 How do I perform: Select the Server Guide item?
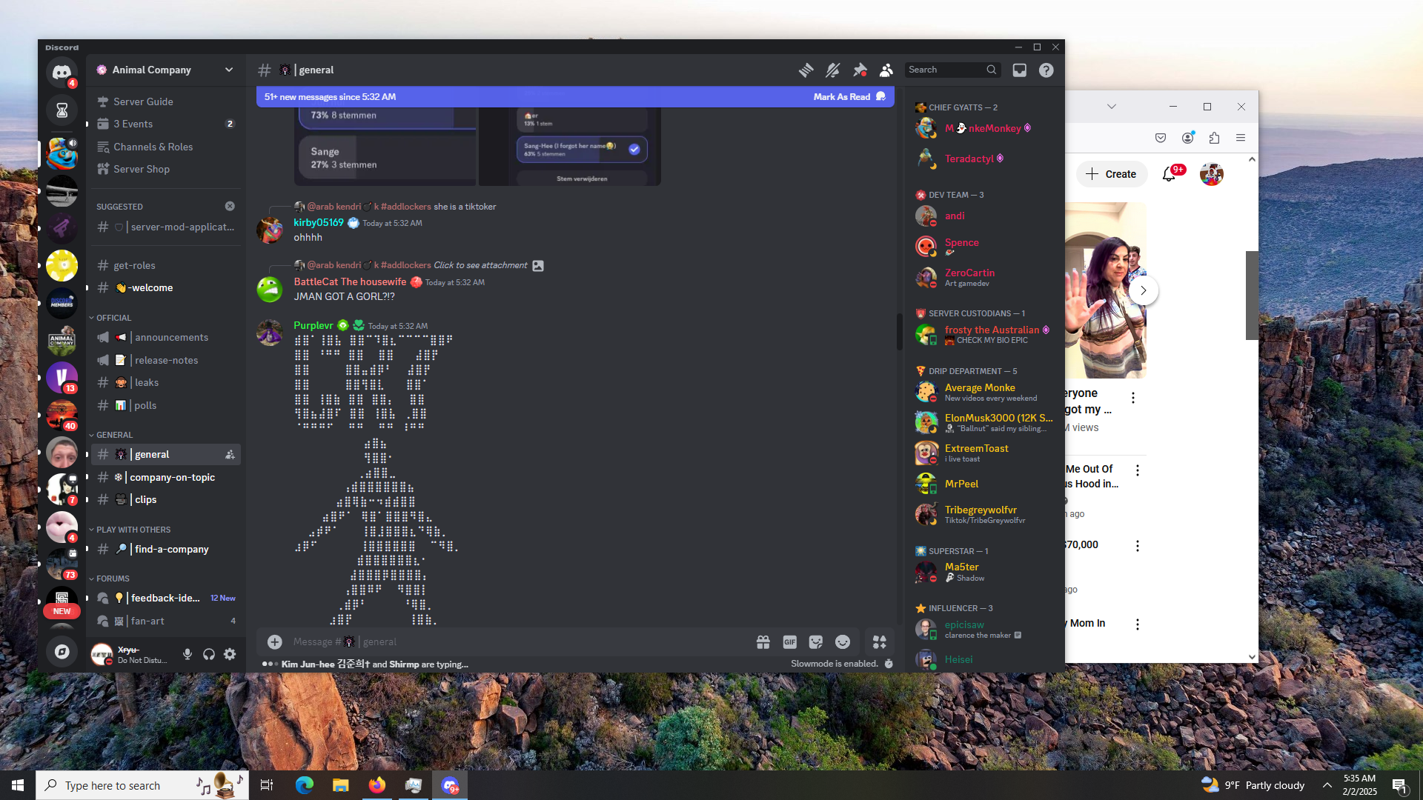pos(143,101)
